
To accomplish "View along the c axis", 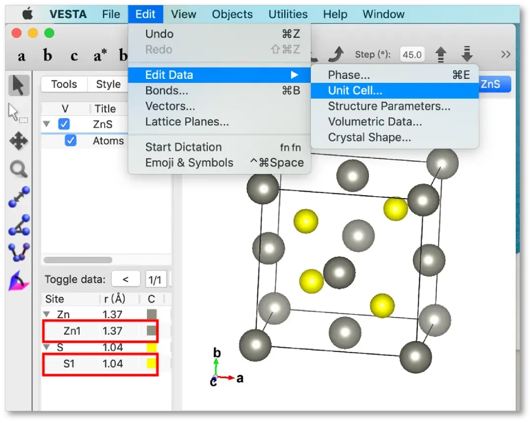I will click(74, 56).
